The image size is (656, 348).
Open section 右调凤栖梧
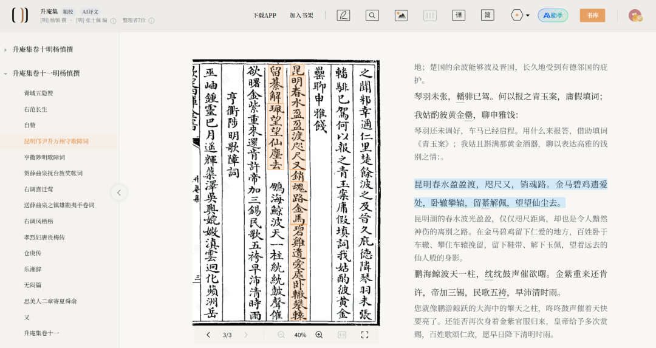[x=38, y=221]
